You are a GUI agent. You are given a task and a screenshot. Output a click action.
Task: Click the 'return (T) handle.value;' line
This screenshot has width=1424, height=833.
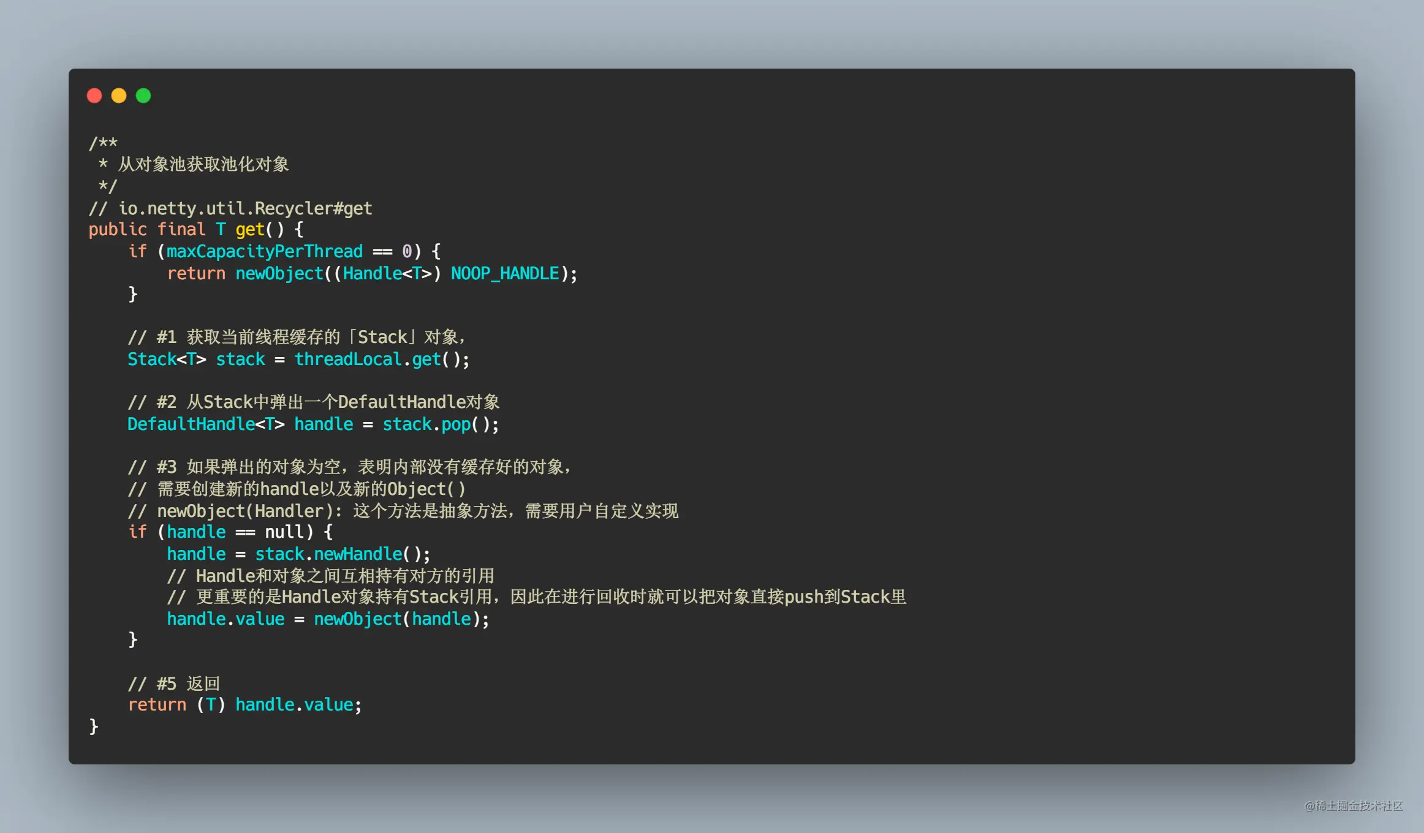tap(245, 704)
